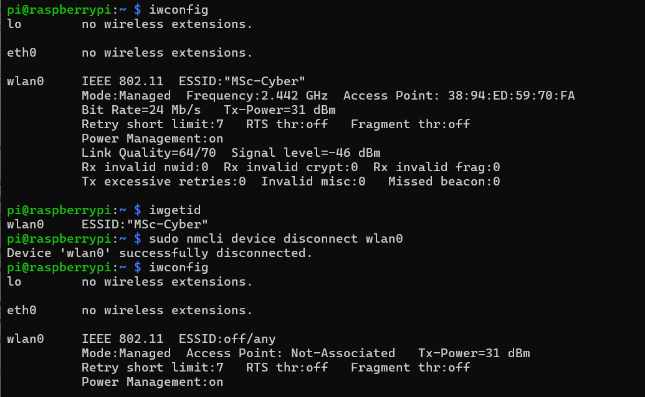
Task: Click the ESSID:off/any text
Action: click(227, 339)
